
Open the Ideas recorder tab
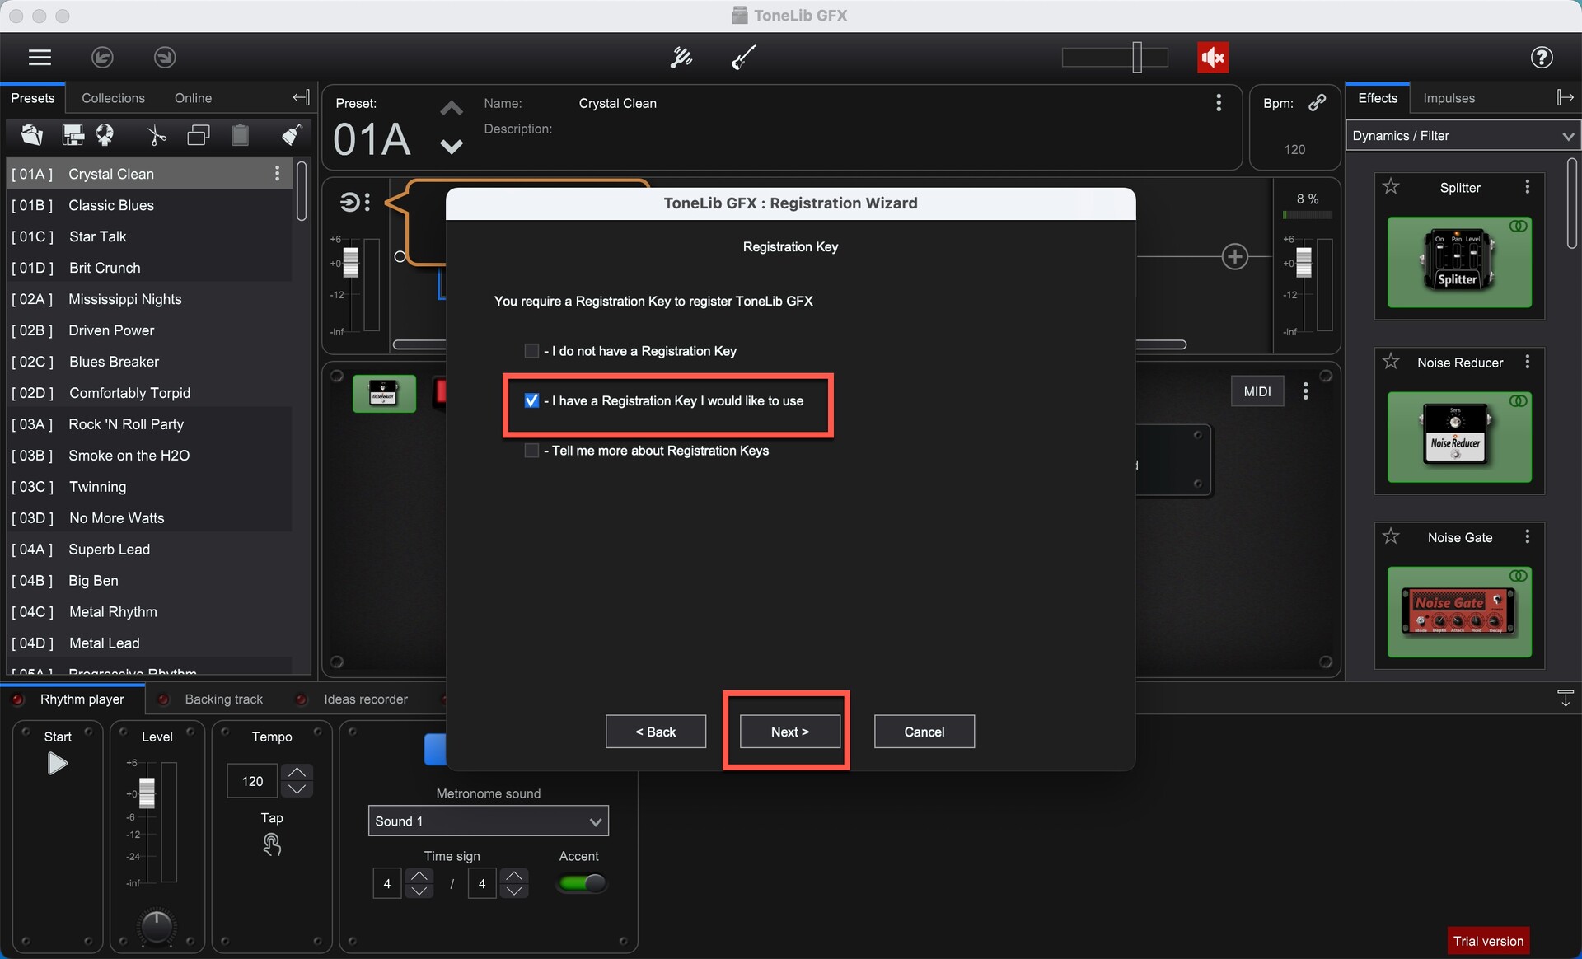pyautogui.click(x=365, y=699)
